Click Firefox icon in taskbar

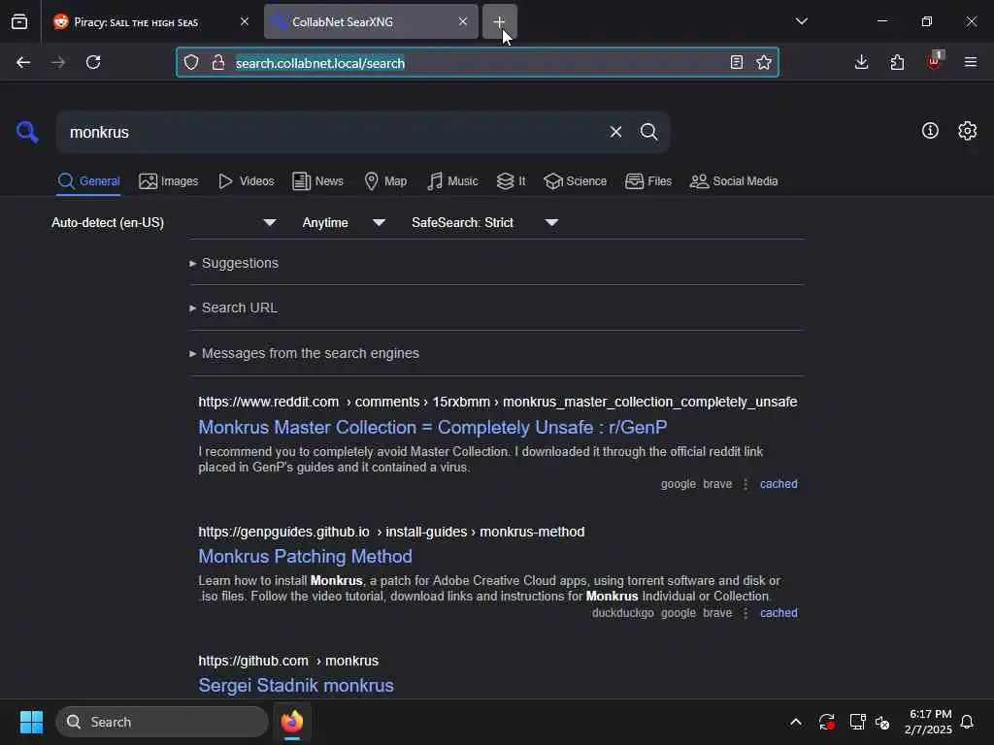[292, 722]
